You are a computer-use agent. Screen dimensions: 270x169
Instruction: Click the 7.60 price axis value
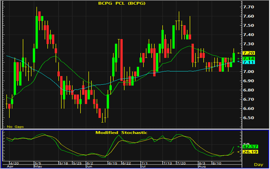(x=248, y=16)
